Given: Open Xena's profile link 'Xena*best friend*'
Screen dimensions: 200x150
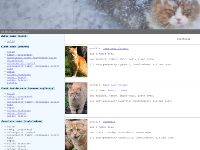Looking at the screenshot, I should coord(116,49).
